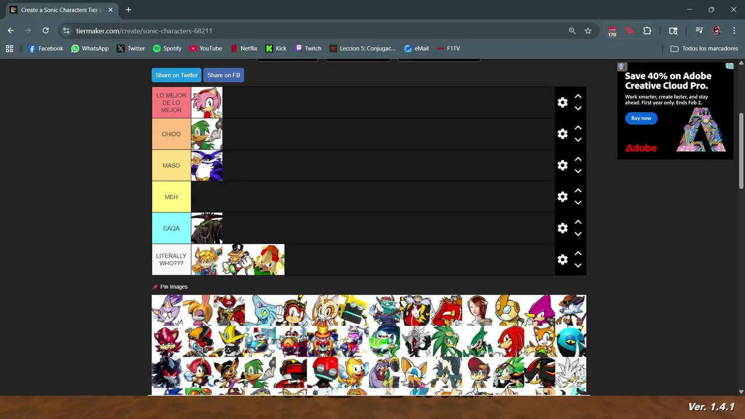Image resolution: width=745 pixels, height=419 pixels.
Task: Select MEH yellow tier label
Action: 171,197
